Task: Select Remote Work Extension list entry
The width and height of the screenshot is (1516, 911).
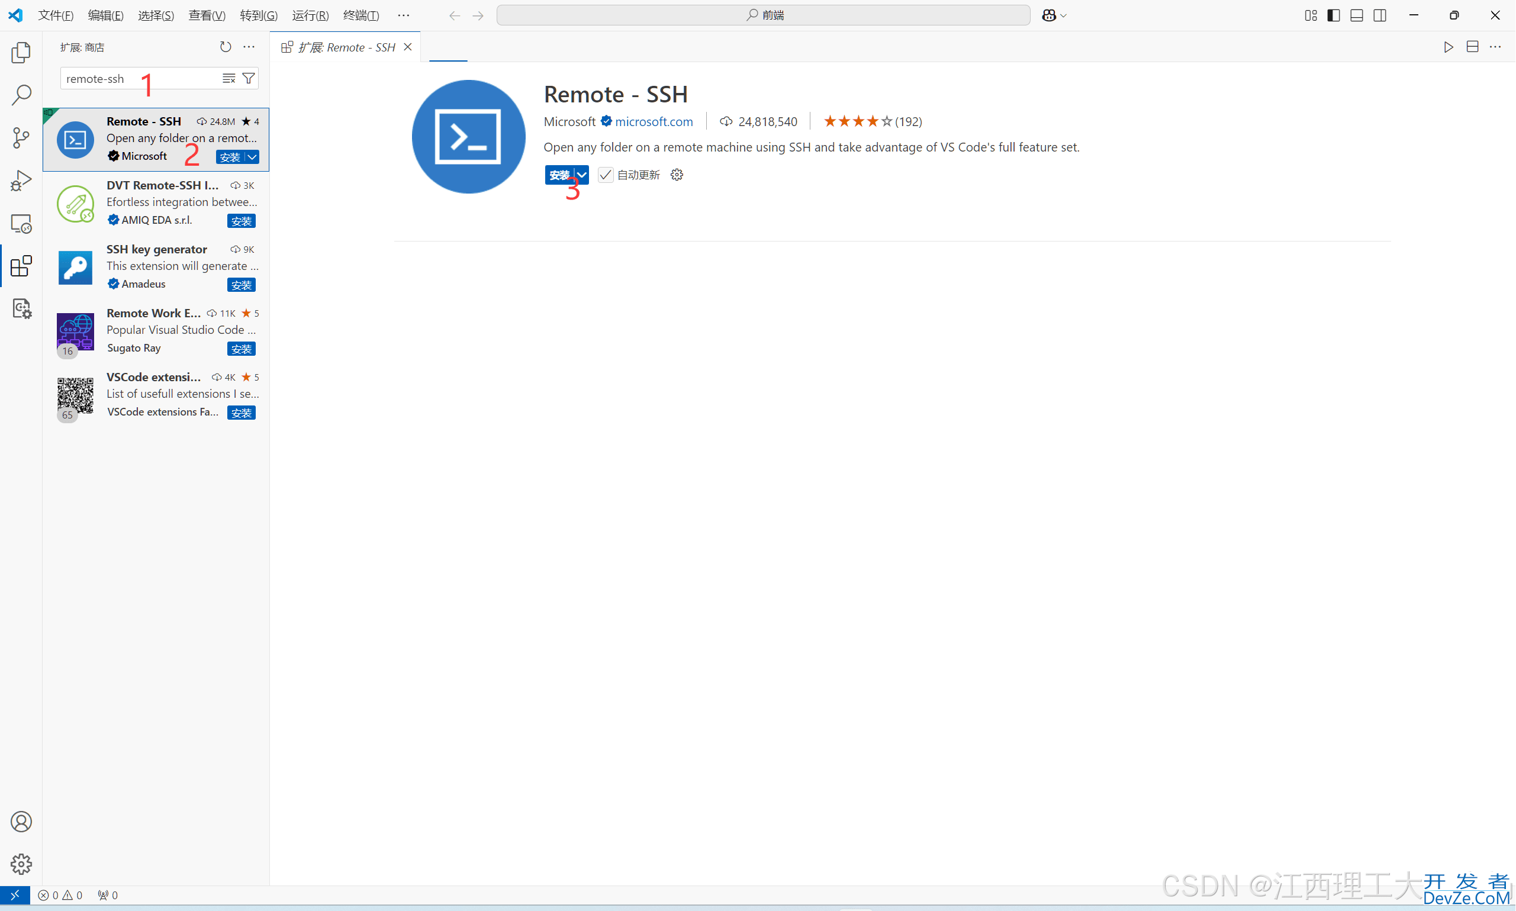Action: (156, 331)
